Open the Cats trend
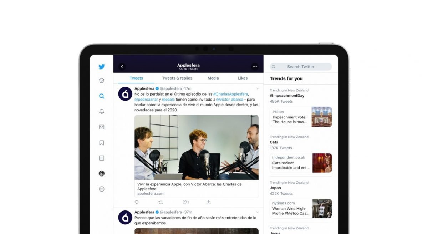The width and height of the screenshot is (428, 234). 274,142
